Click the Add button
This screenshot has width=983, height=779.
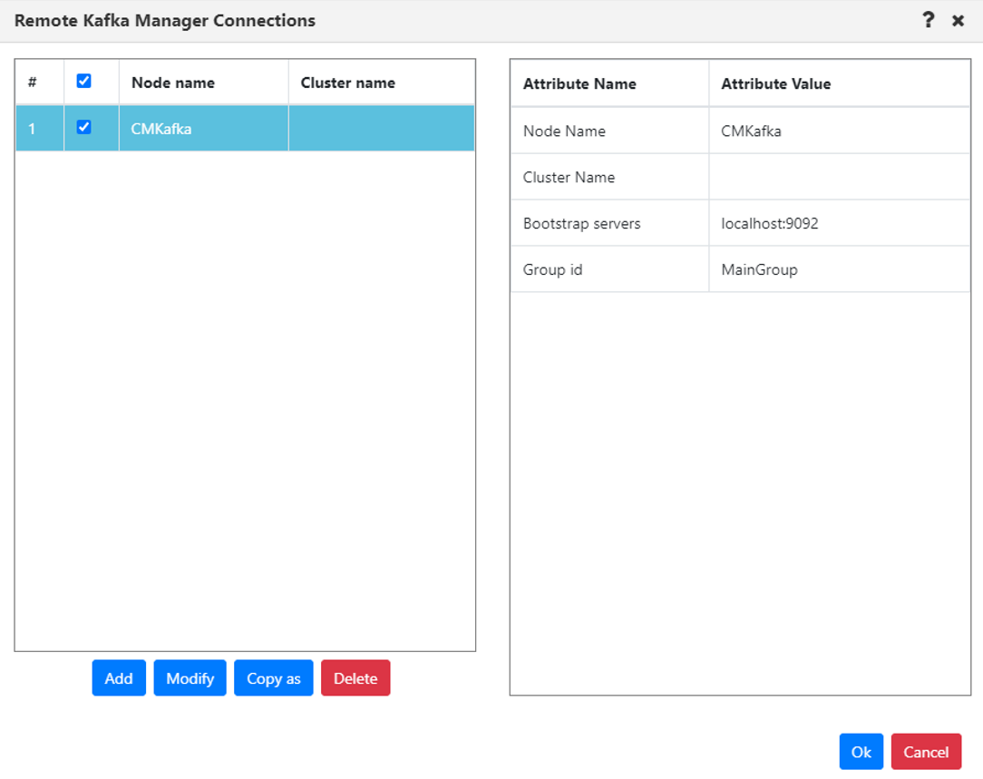[x=118, y=677]
